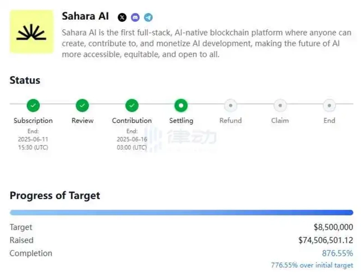The image size is (361, 280).
Task: Click the Sahara AI yellow logo
Action: tap(32, 32)
